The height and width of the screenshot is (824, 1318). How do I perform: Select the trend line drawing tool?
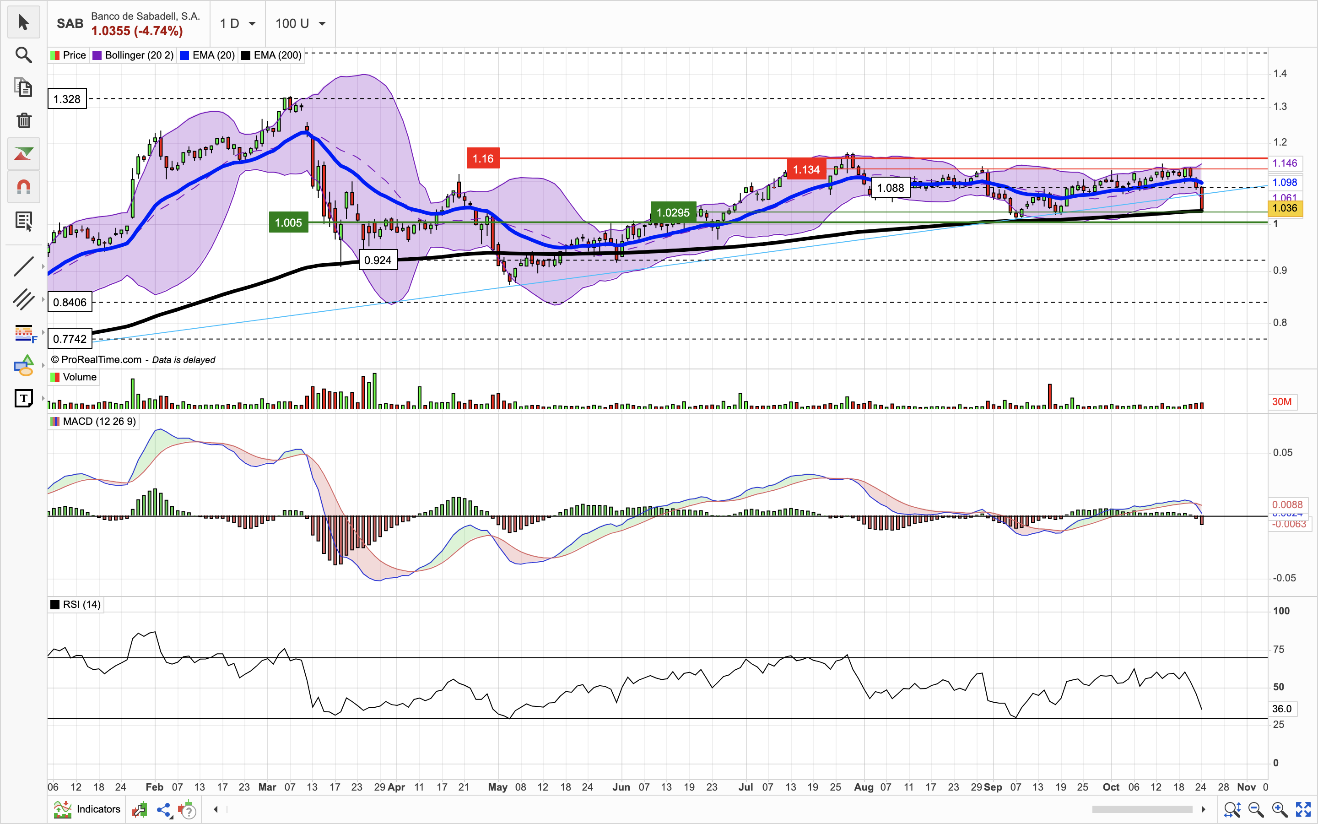(23, 266)
